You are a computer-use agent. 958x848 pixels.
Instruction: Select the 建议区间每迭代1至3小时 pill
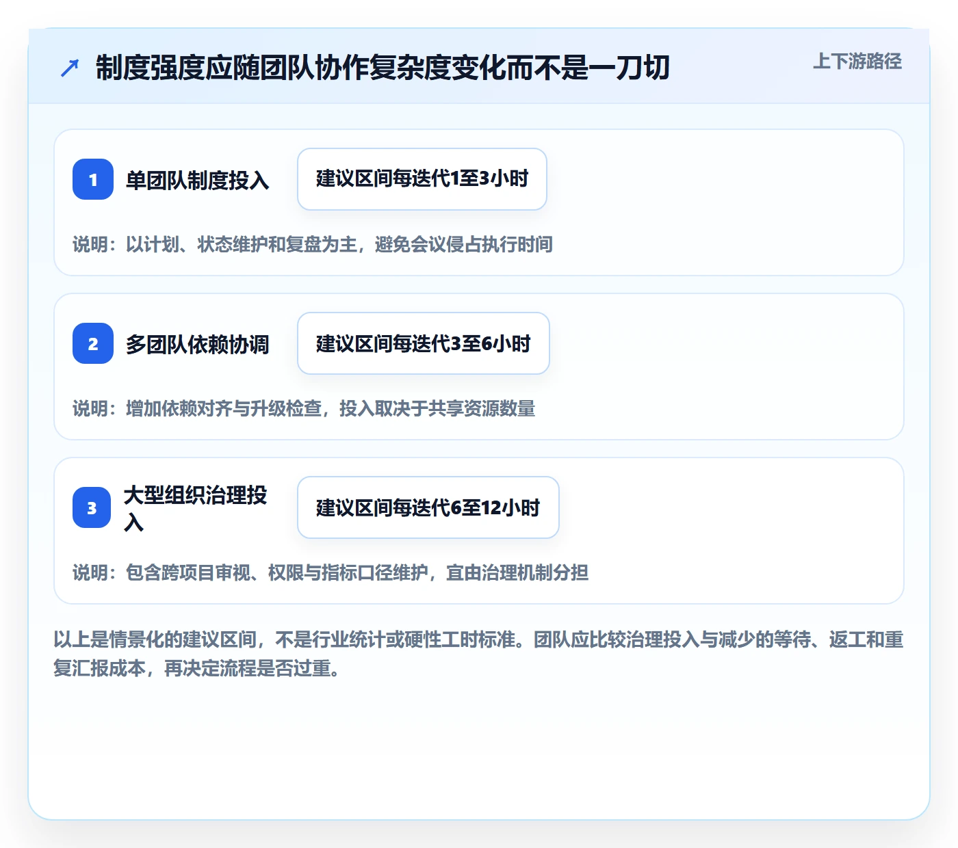422,179
